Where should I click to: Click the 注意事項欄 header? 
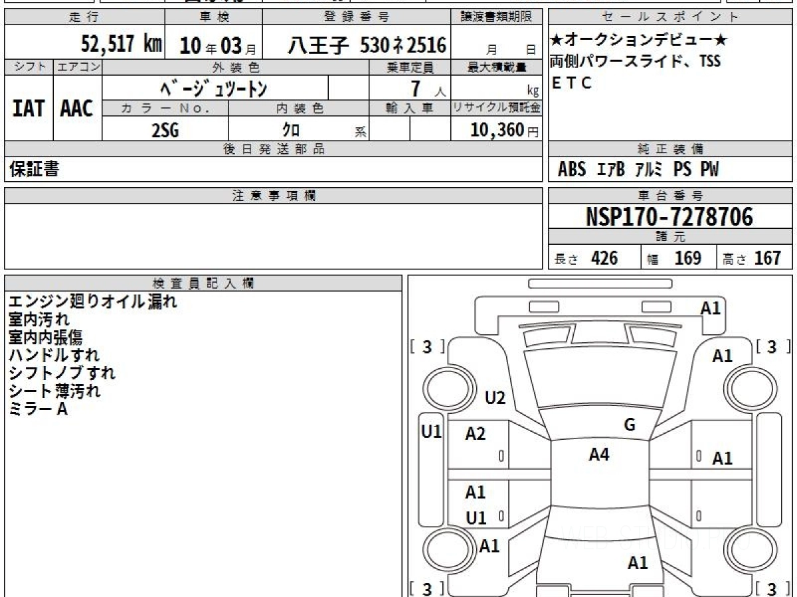[x=274, y=196]
